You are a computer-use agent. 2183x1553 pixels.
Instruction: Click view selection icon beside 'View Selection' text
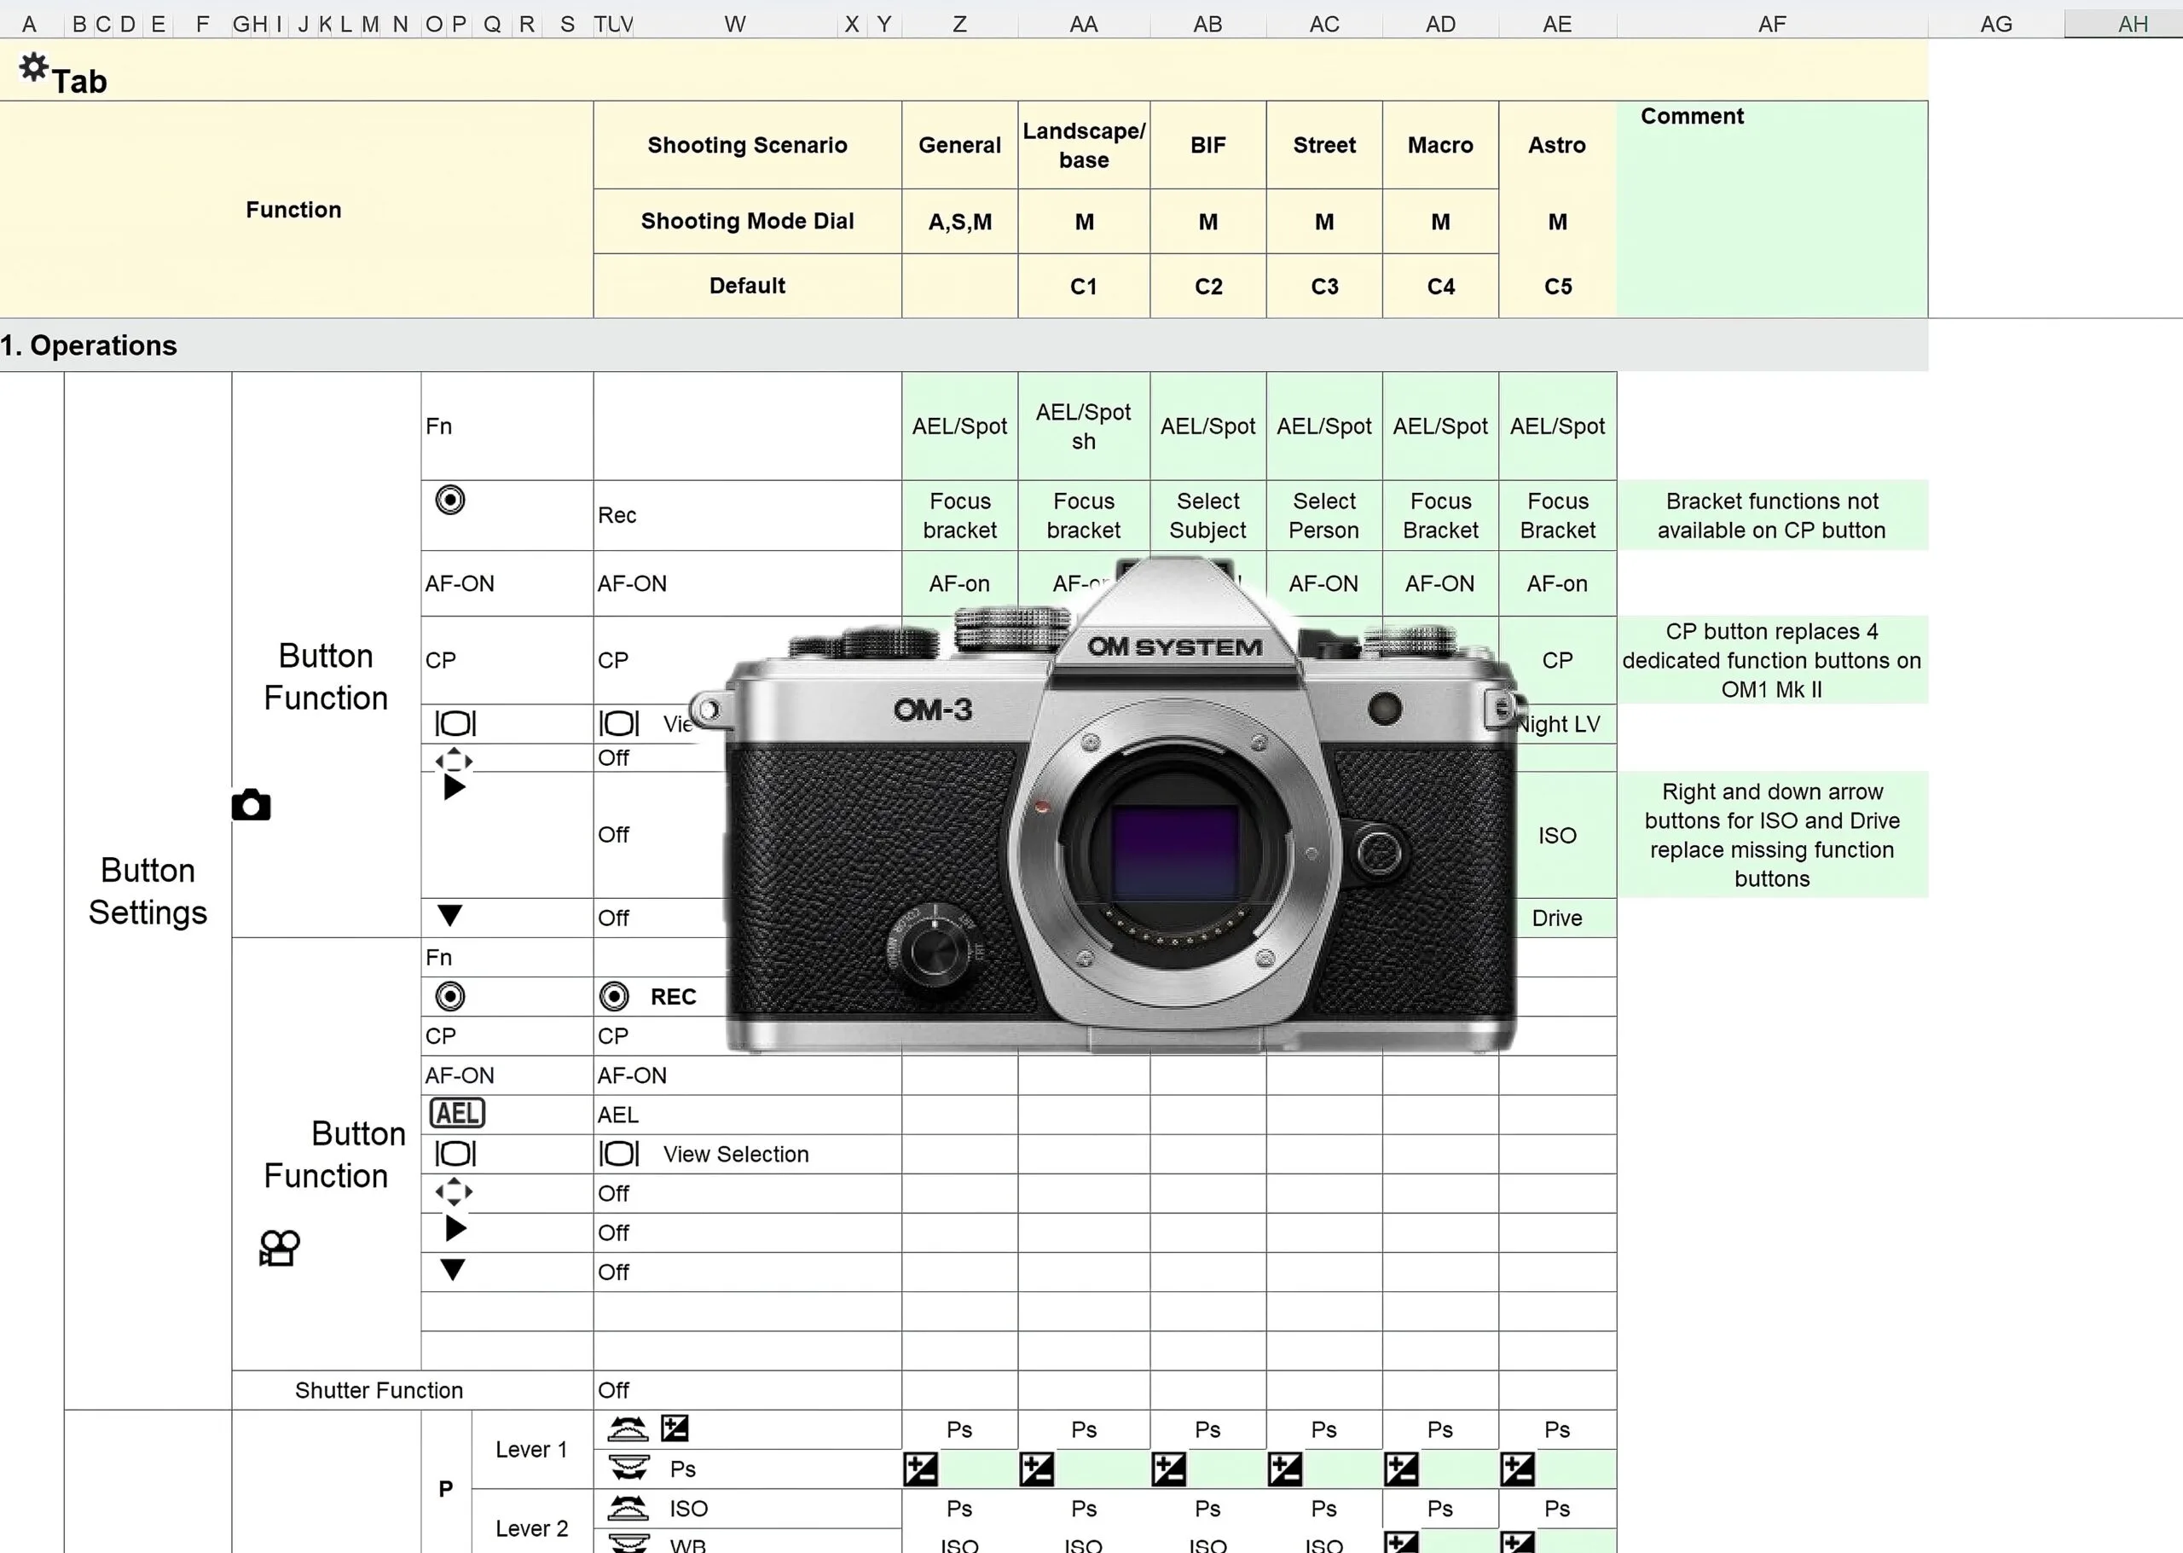[619, 1153]
